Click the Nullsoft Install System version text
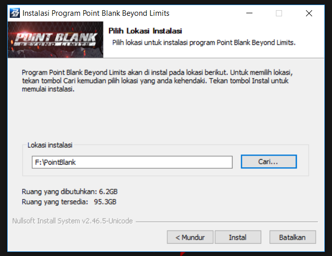 (x=72, y=221)
